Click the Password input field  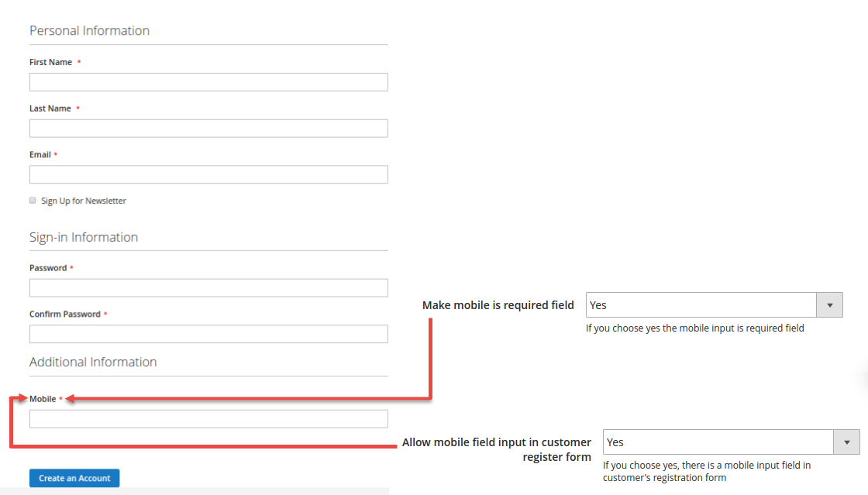click(x=208, y=288)
